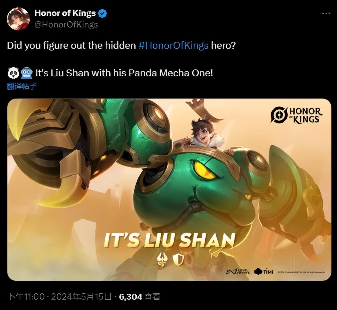337x310 pixels.
Task: Click the Honor of Kings display name
Action: [65, 13]
